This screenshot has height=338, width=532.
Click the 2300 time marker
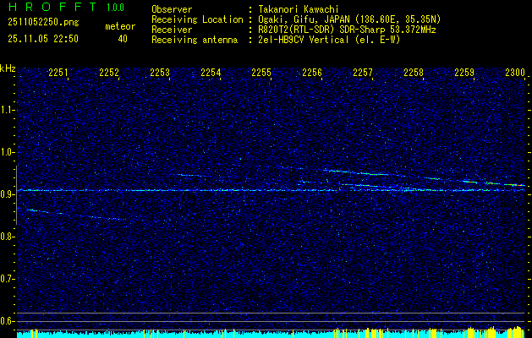tap(514, 73)
